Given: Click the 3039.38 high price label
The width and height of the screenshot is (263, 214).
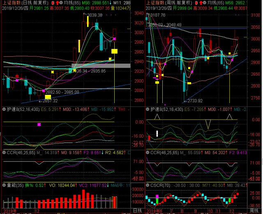Looking at the screenshot, I should tap(95, 15).
